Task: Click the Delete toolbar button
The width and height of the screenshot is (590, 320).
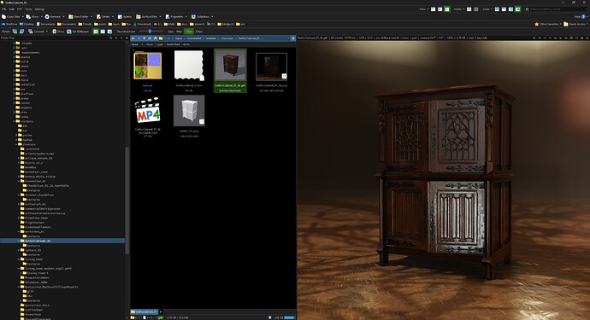Action: pyautogui.click(x=103, y=16)
